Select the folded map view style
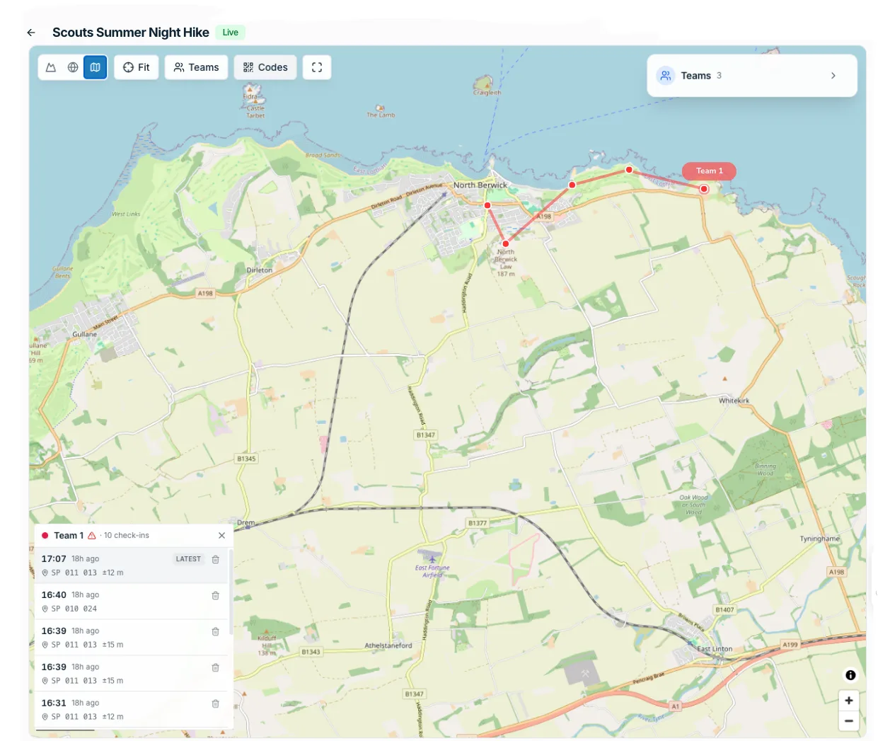Image resolution: width=890 pixels, height=741 pixels. point(95,67)
